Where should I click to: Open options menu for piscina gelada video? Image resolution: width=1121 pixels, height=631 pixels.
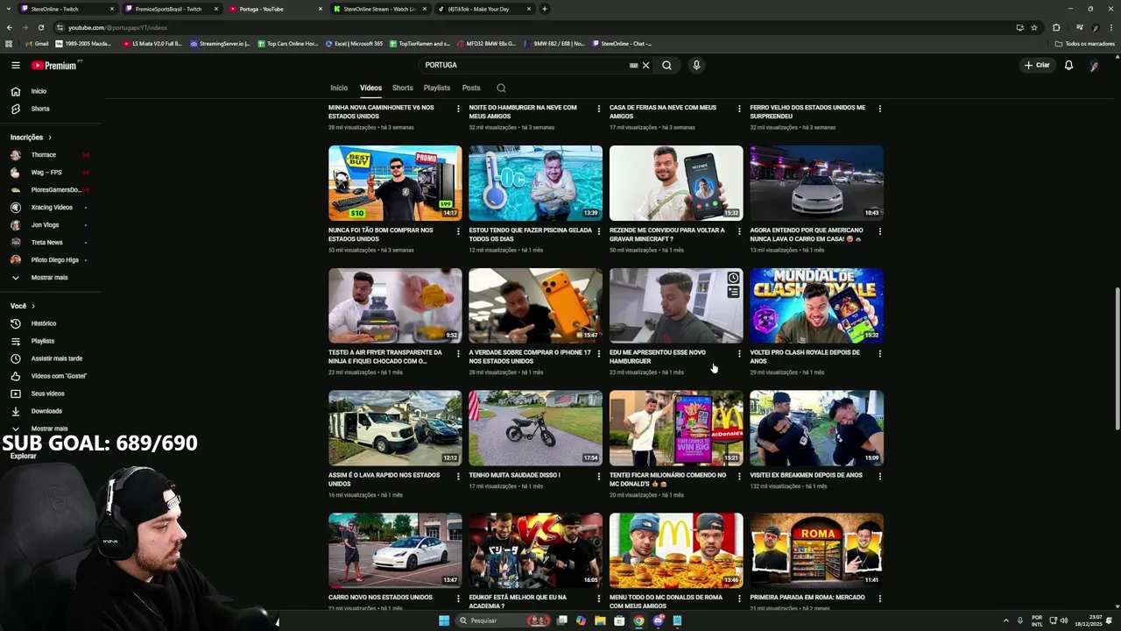point(599,231)
